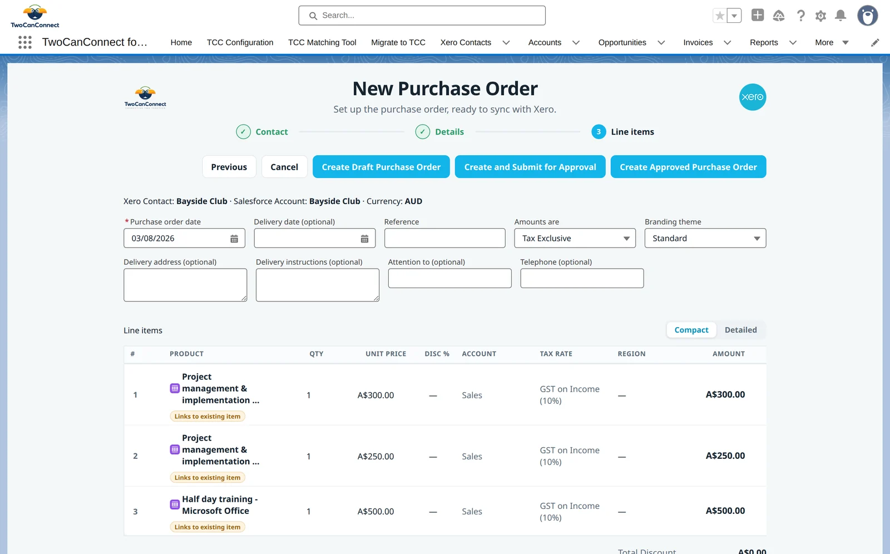Open the Accounts tab
890x554 pixels.
[545, 42]
